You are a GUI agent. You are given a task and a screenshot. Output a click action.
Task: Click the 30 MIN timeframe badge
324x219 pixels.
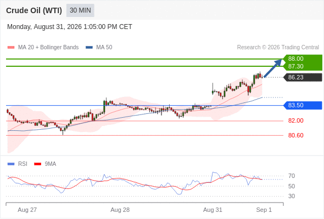(80, 10)
